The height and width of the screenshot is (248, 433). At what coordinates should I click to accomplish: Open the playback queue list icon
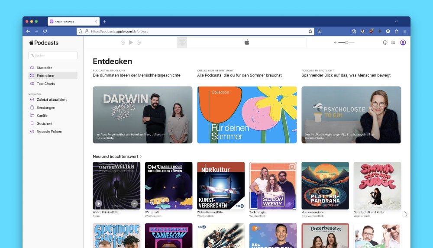(x=393, y=42)
